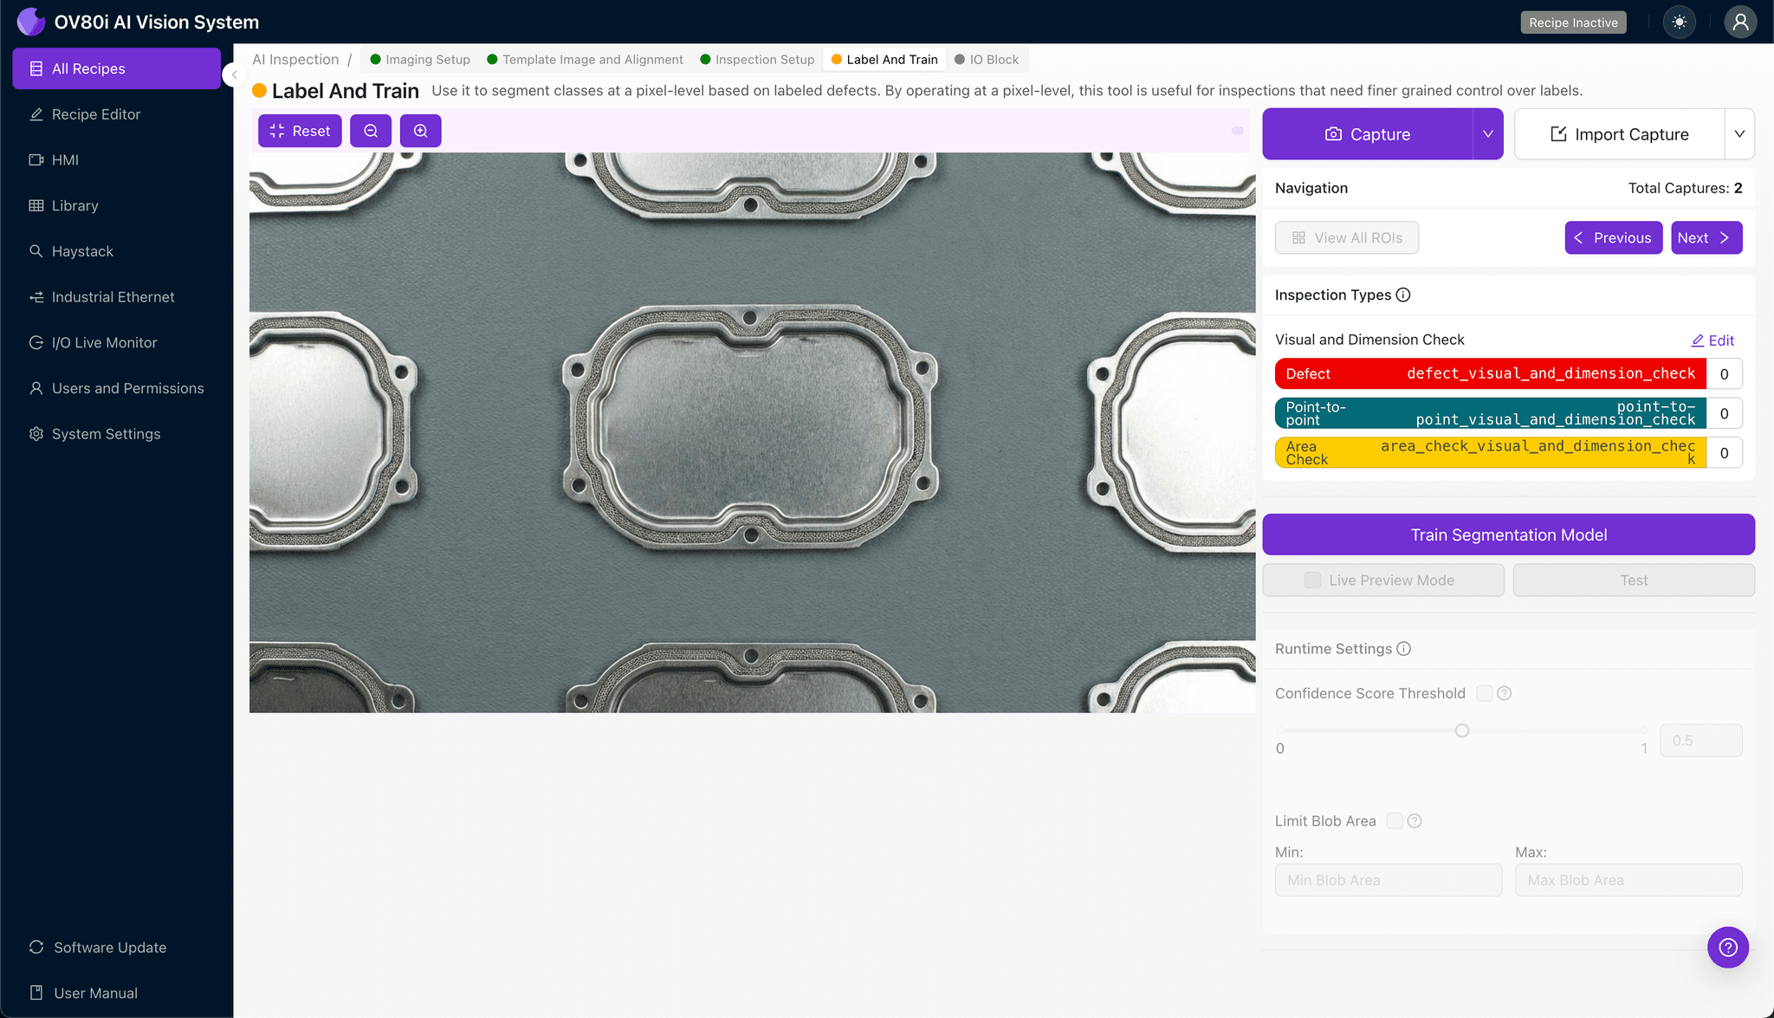
Task: Collapse the left sidebar panel
Action: coord(234,75)
